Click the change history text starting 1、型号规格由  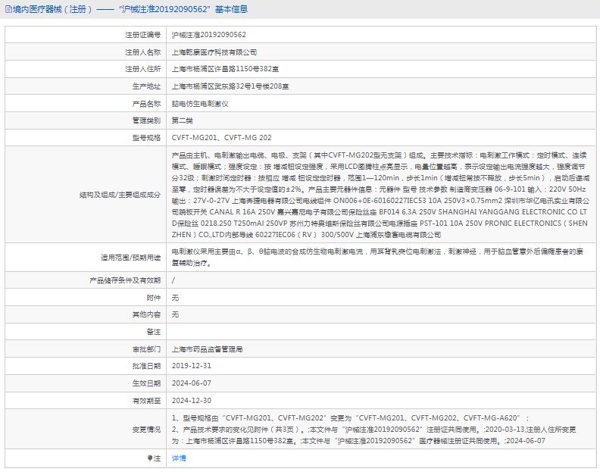pyautogui.click(x=373, y=430)
